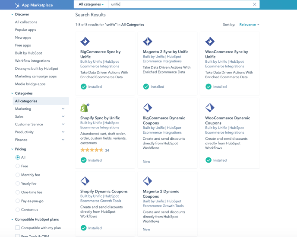Check Compatible with my plan
The image size is (297, 237).
[17, 228]
